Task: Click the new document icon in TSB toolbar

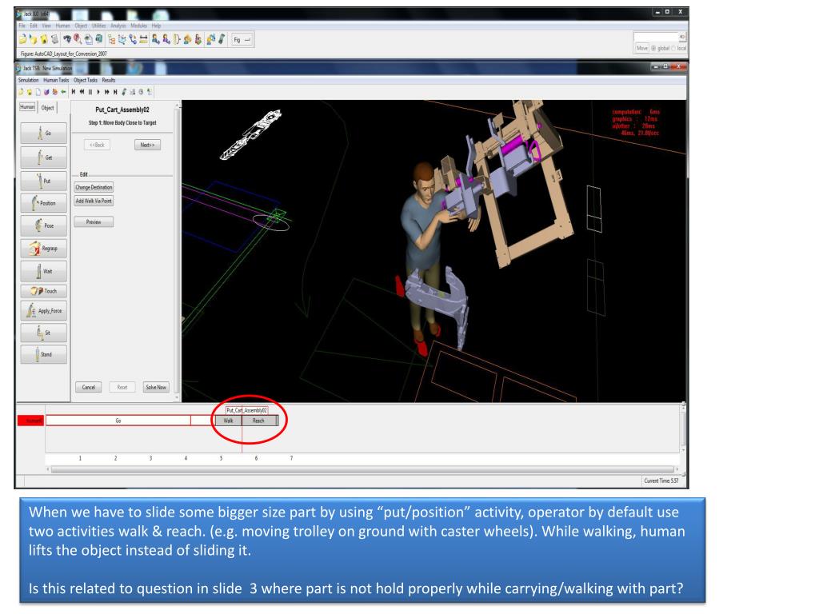Action: point(38,92)
